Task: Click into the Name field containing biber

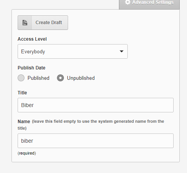Action: pos(96,141)
